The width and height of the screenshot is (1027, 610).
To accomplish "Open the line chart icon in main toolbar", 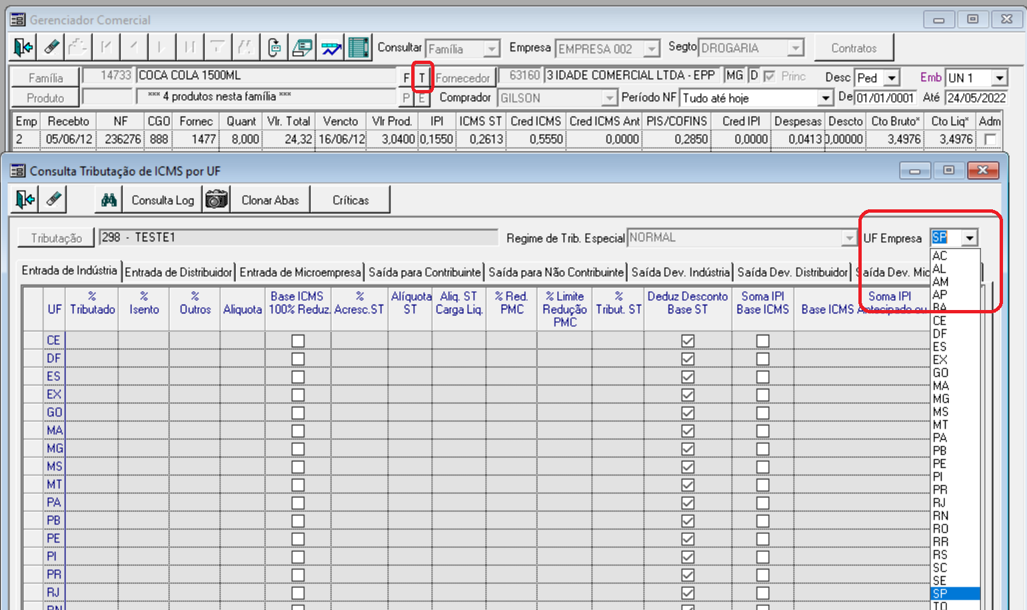I will 331,47.
